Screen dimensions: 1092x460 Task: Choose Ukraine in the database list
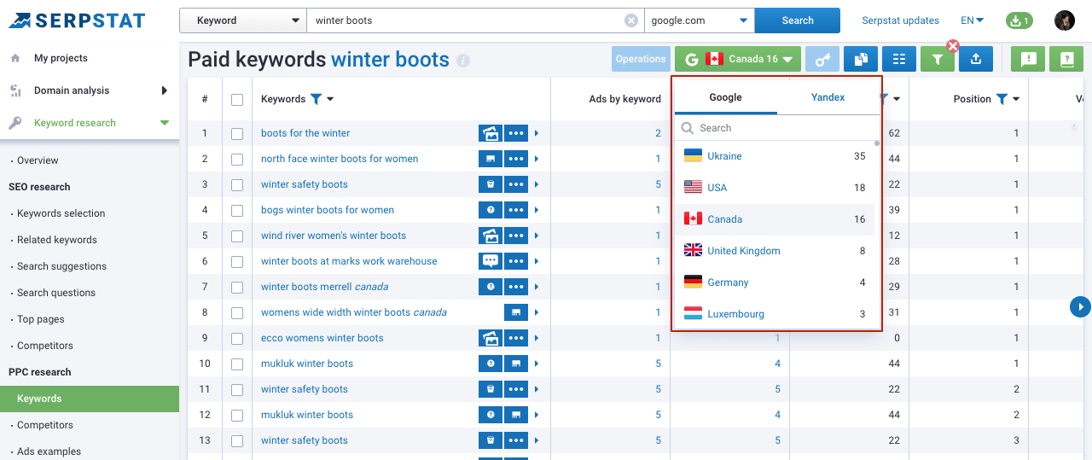tap(775, 156)
